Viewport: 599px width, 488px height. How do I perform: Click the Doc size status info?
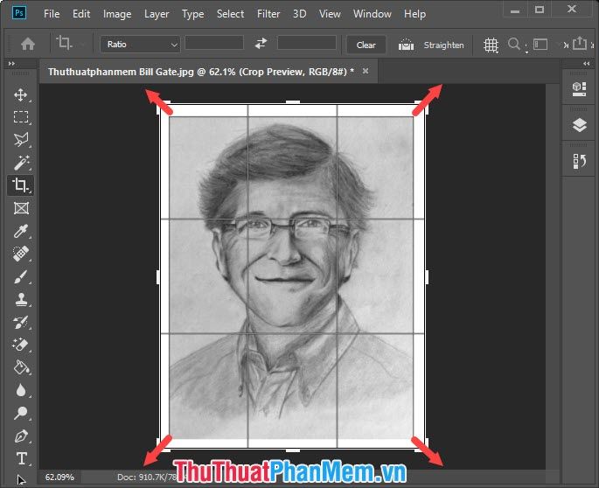tap(147, 477)
